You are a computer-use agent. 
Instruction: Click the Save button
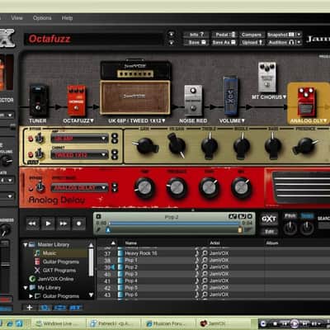196,42
